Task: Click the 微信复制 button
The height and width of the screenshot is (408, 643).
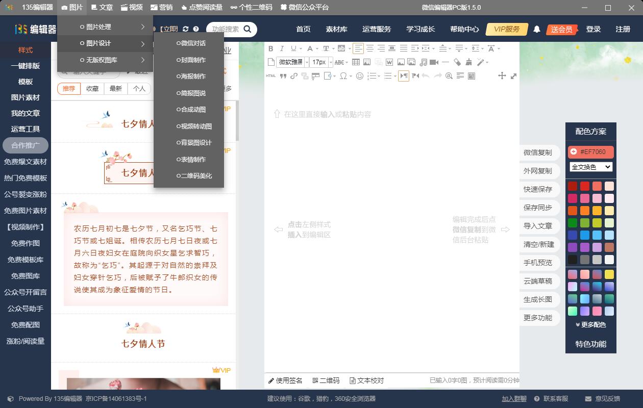Action: pyautogui.click(x=537, y=152)
